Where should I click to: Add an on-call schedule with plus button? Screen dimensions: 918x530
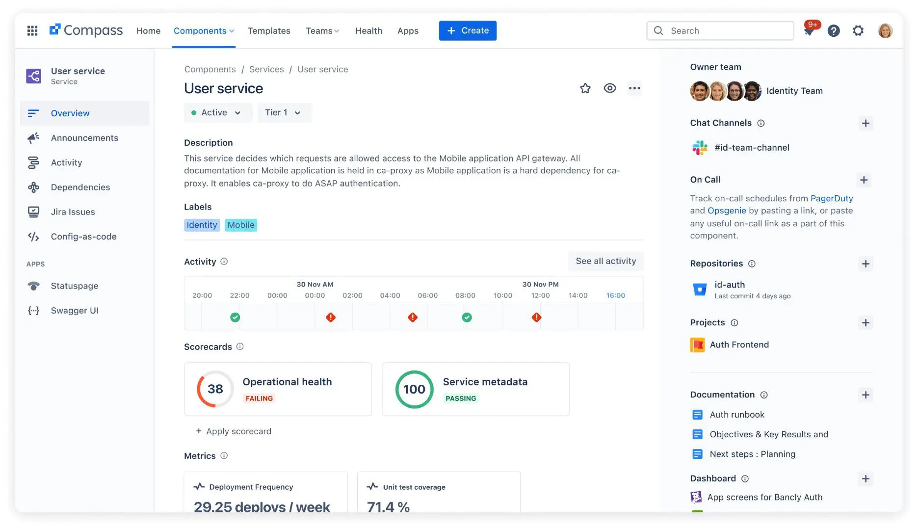pos(864,180)
